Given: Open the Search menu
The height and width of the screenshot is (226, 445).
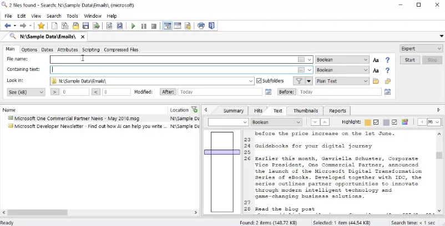Looking at the screenshot, I should (x=54, y=16).
